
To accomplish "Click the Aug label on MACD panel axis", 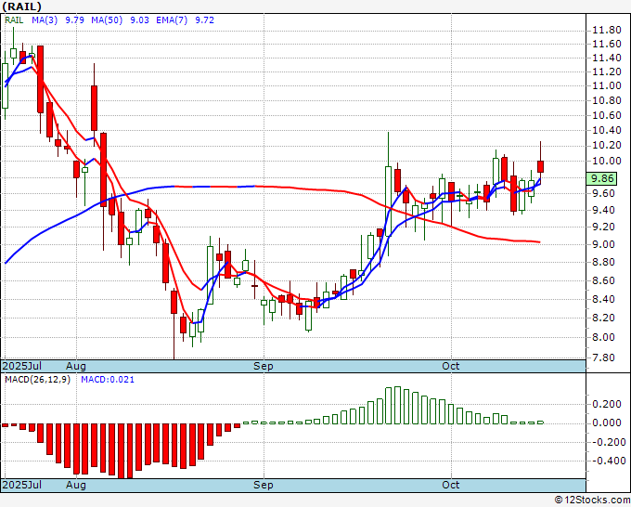I will (x=76, y=485).
